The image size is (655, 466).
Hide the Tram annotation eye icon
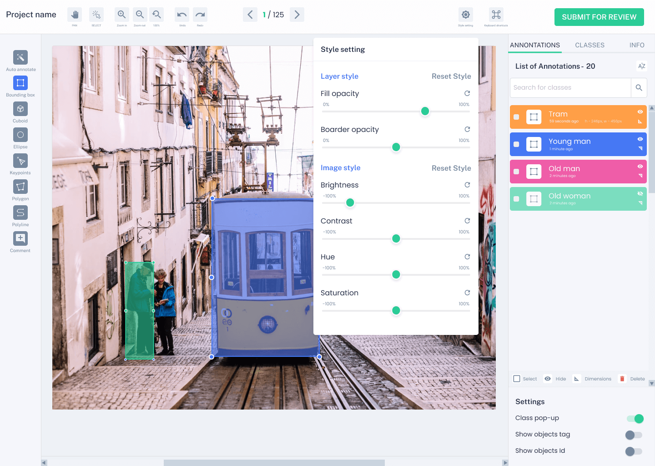pos(640,112)
